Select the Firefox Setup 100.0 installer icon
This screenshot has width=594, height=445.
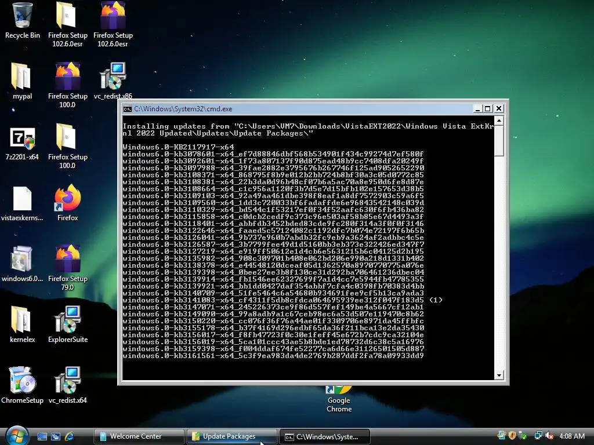pyautogui.click(x=67, y=85)
